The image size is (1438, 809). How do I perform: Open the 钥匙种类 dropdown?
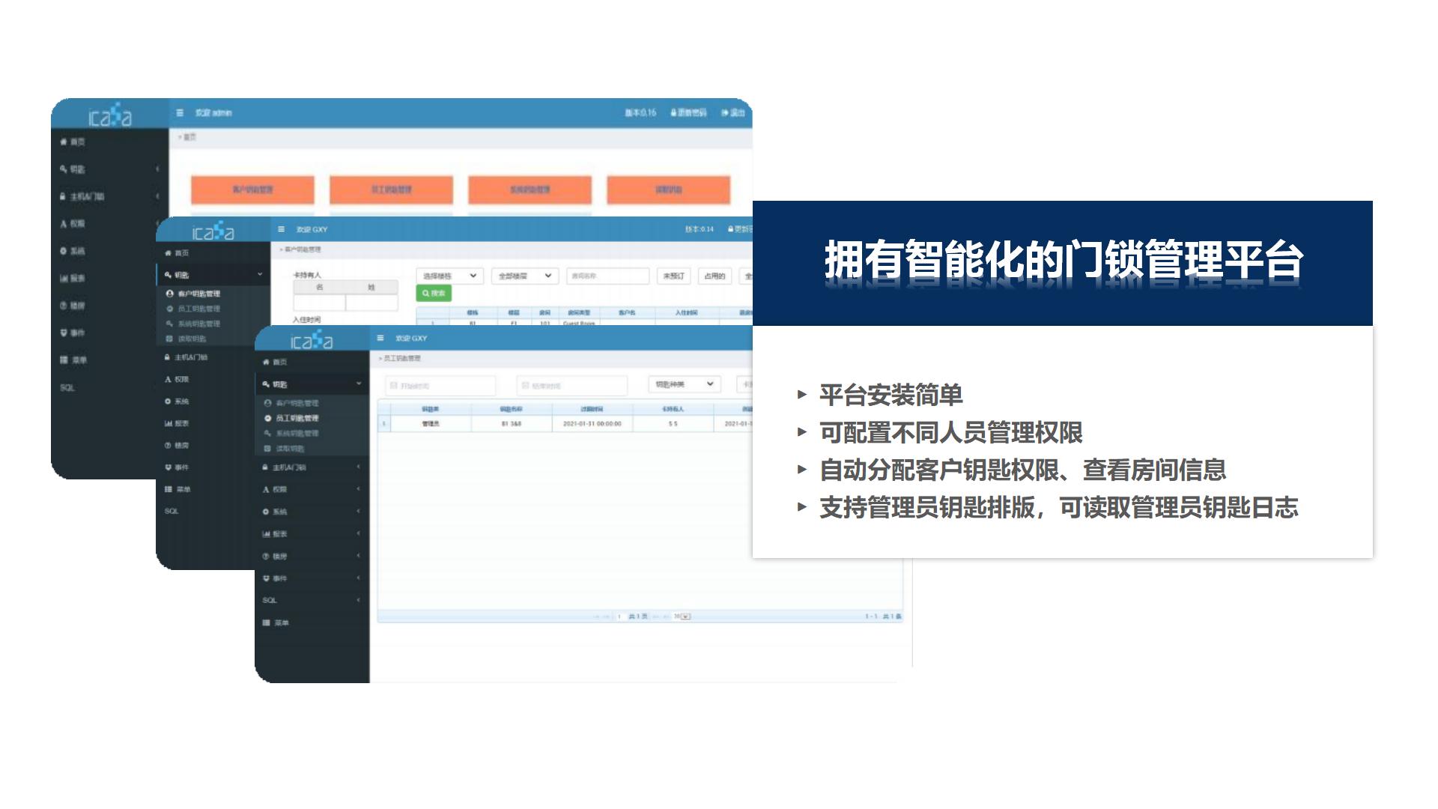[x=684, y=384]
